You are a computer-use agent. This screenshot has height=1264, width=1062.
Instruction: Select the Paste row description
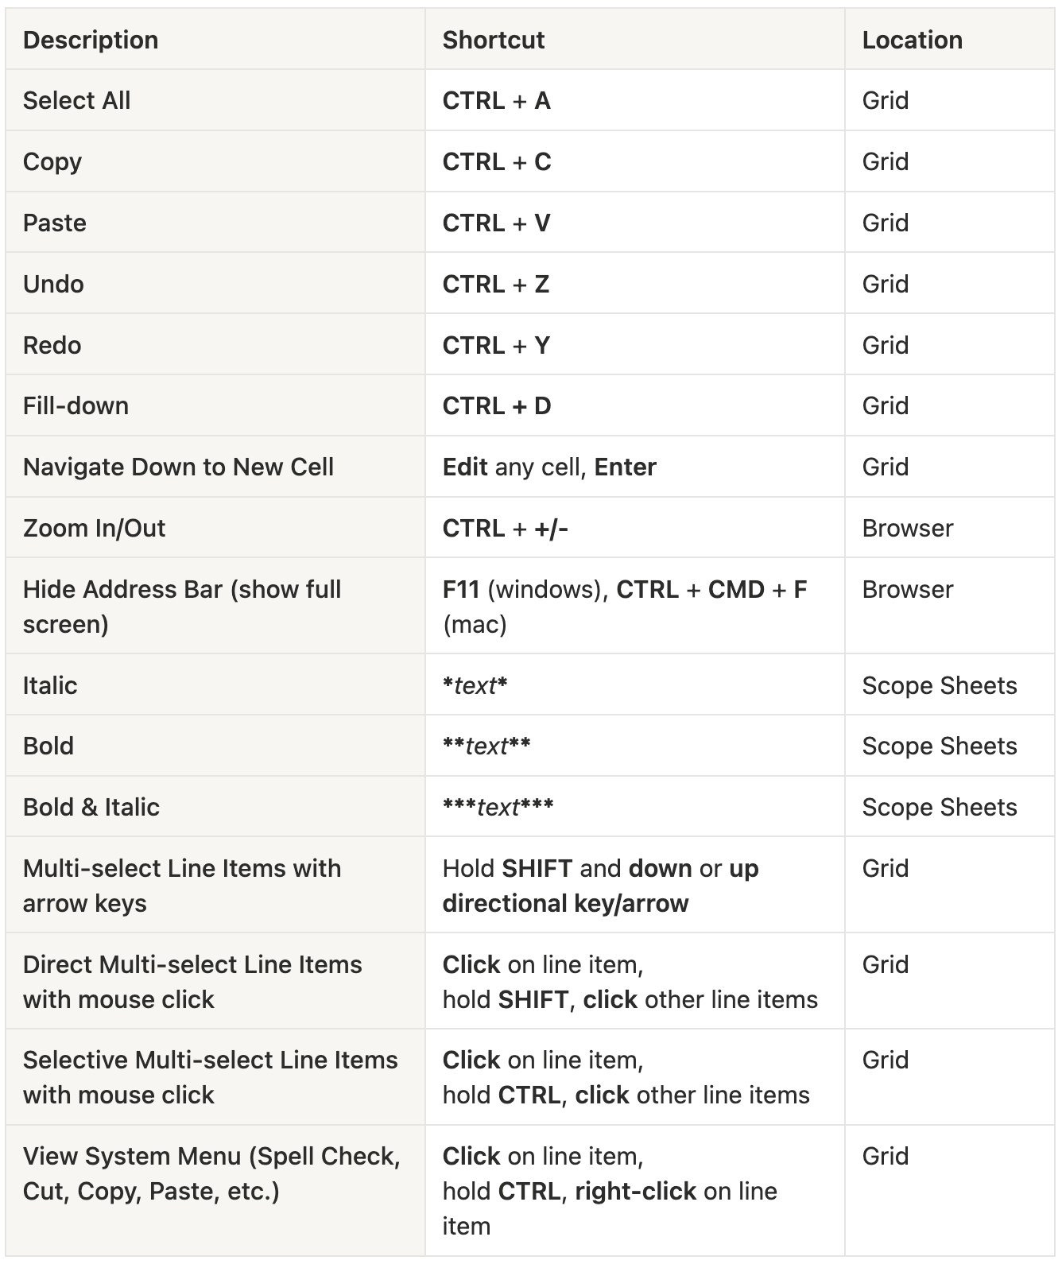tap(215, 223)
